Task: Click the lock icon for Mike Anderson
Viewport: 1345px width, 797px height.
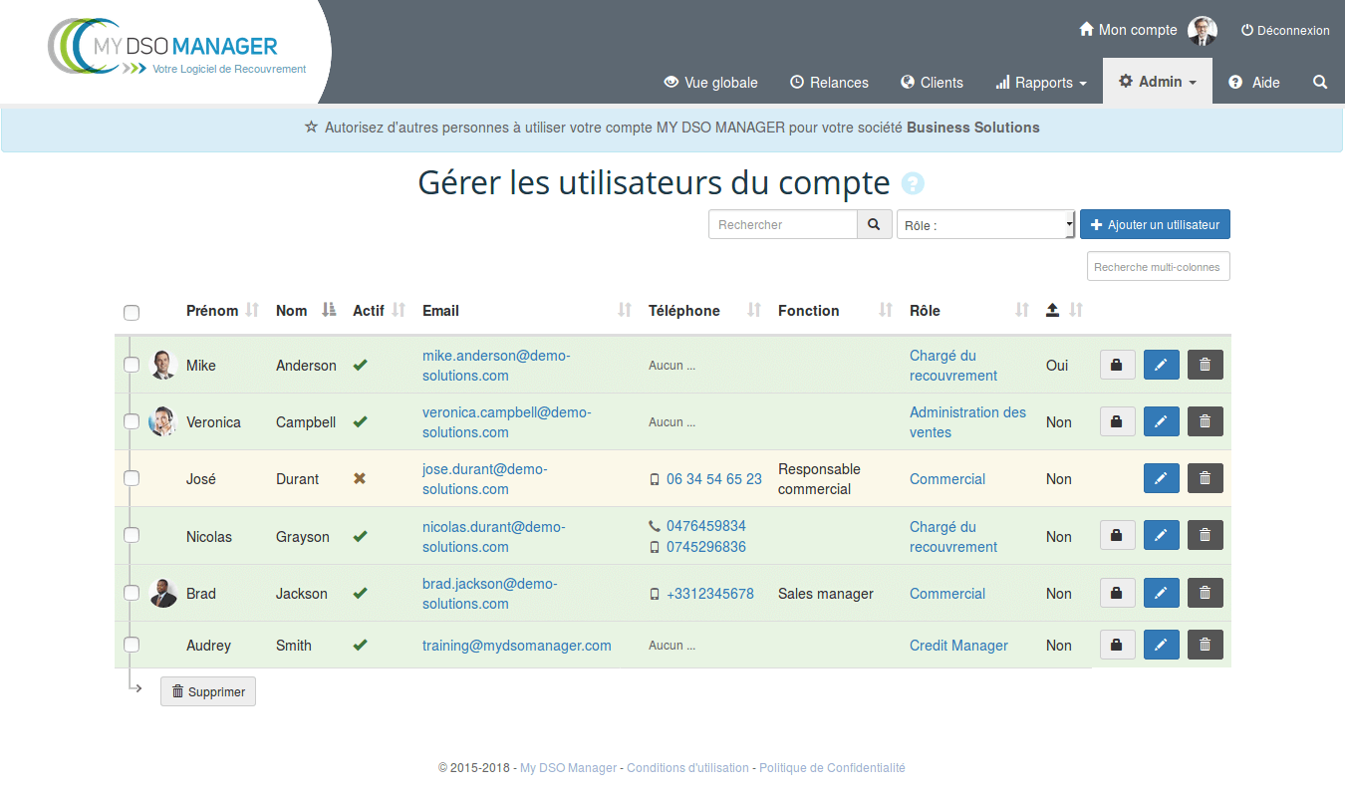Action: [x=1117, y=365]
